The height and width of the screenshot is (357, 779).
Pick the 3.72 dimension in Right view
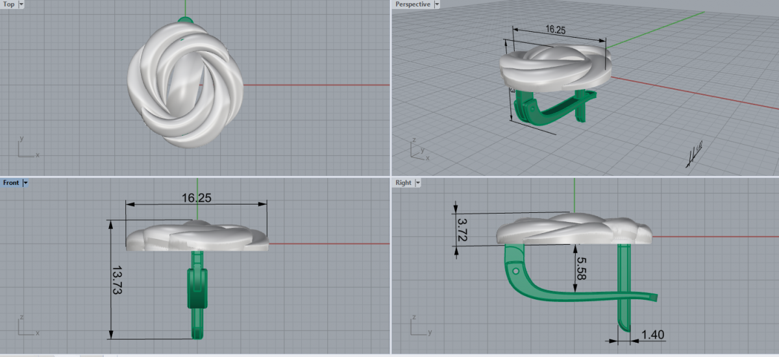tap(462, 230)
